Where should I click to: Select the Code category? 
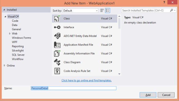coord(15,21)
